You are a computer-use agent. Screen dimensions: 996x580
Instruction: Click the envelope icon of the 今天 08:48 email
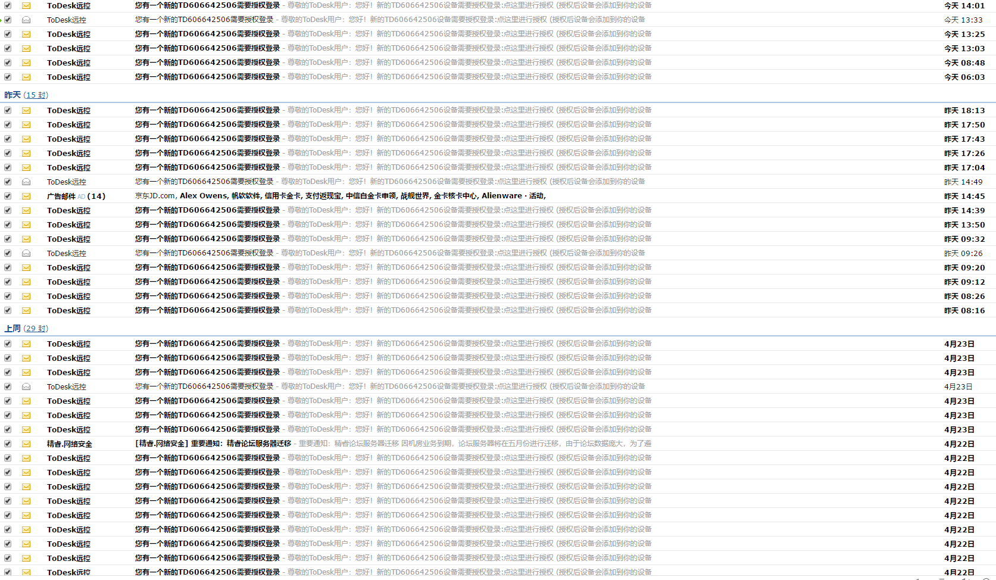pyautogui.click(x=26, y=63)
